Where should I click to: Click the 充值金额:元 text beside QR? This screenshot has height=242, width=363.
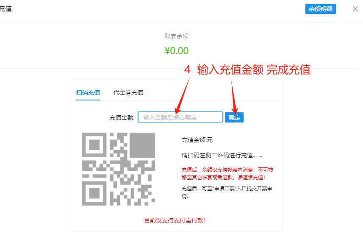(x=197, y=140)
